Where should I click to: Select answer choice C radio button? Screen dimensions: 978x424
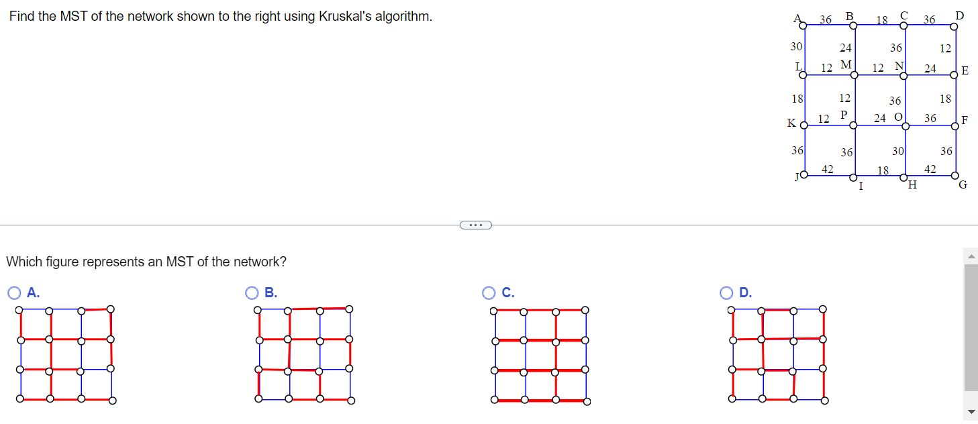point(488,292)
